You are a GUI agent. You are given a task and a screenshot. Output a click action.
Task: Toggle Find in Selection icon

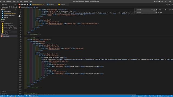pos(170,10)
